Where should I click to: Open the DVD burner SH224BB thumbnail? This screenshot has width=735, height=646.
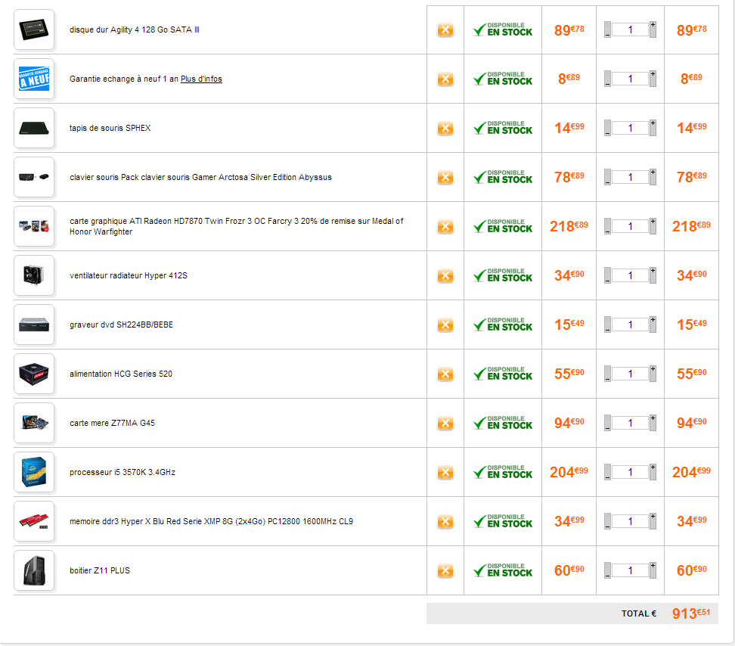pos(34,325)
